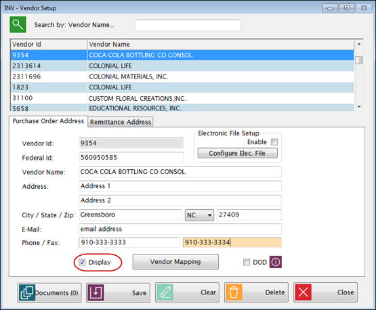Delete the selected vendor
Screen dimensions: 376x310
pos(256,292)
